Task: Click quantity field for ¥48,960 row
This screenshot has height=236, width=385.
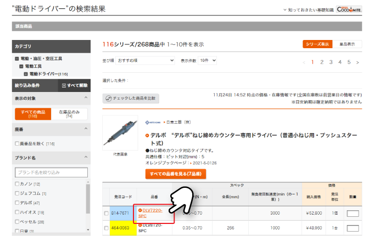Action: pyautogui.click(x=353, y=228)
